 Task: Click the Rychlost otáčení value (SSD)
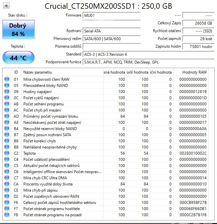(199, 31)
